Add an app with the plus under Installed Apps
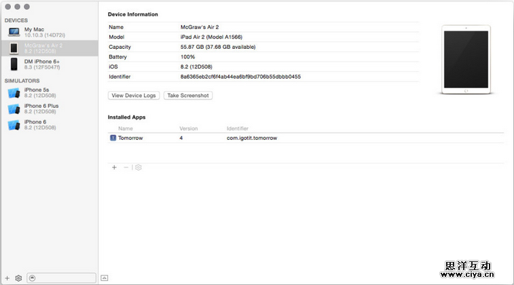 tap(114, 167)
